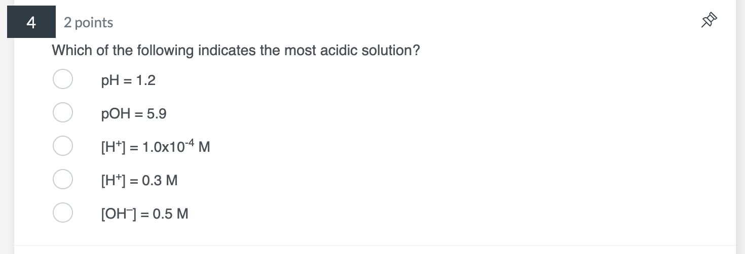Click the "[H+] = 1.0x10-4 M" answer text
Screen dimensions: 745x254
(155, 147)
